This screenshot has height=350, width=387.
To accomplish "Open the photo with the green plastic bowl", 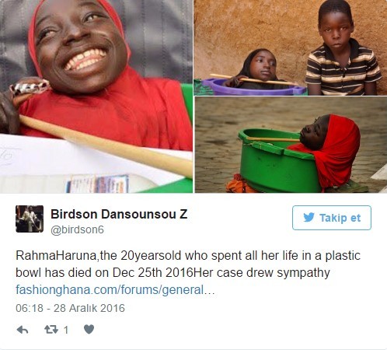I will tap(291, 145).
